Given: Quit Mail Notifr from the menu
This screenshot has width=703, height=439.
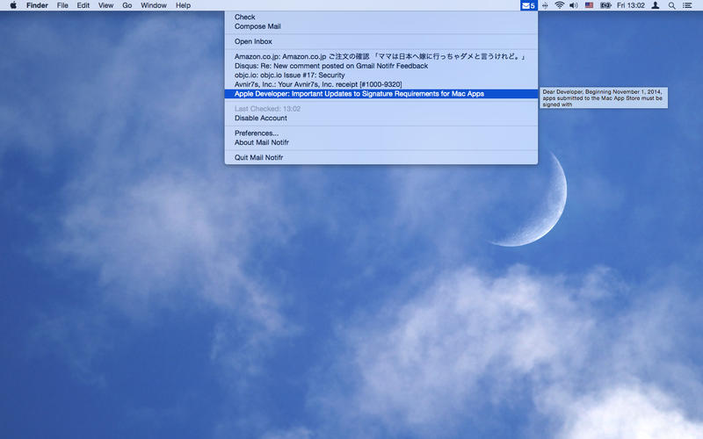Looking at the screenshot, I should [x=258, y=158].
